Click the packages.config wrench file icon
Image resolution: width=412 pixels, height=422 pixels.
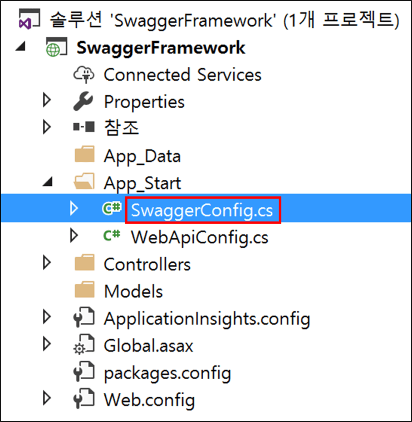point(84,372)
